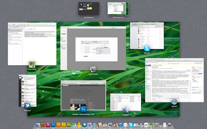
Task: Switch to the Schreibtisch desktop space thumbnail
Action: click(x=118, y=9)
